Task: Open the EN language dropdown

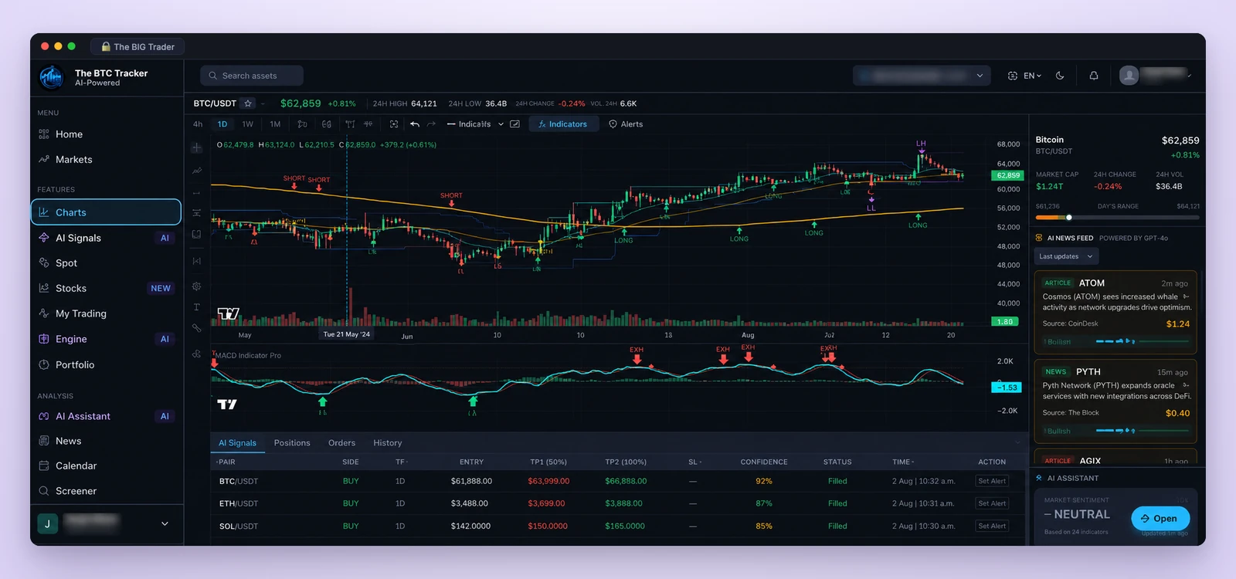Action: [x=1033, y=76]
